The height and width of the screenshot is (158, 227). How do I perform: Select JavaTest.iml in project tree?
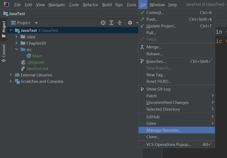37,69
